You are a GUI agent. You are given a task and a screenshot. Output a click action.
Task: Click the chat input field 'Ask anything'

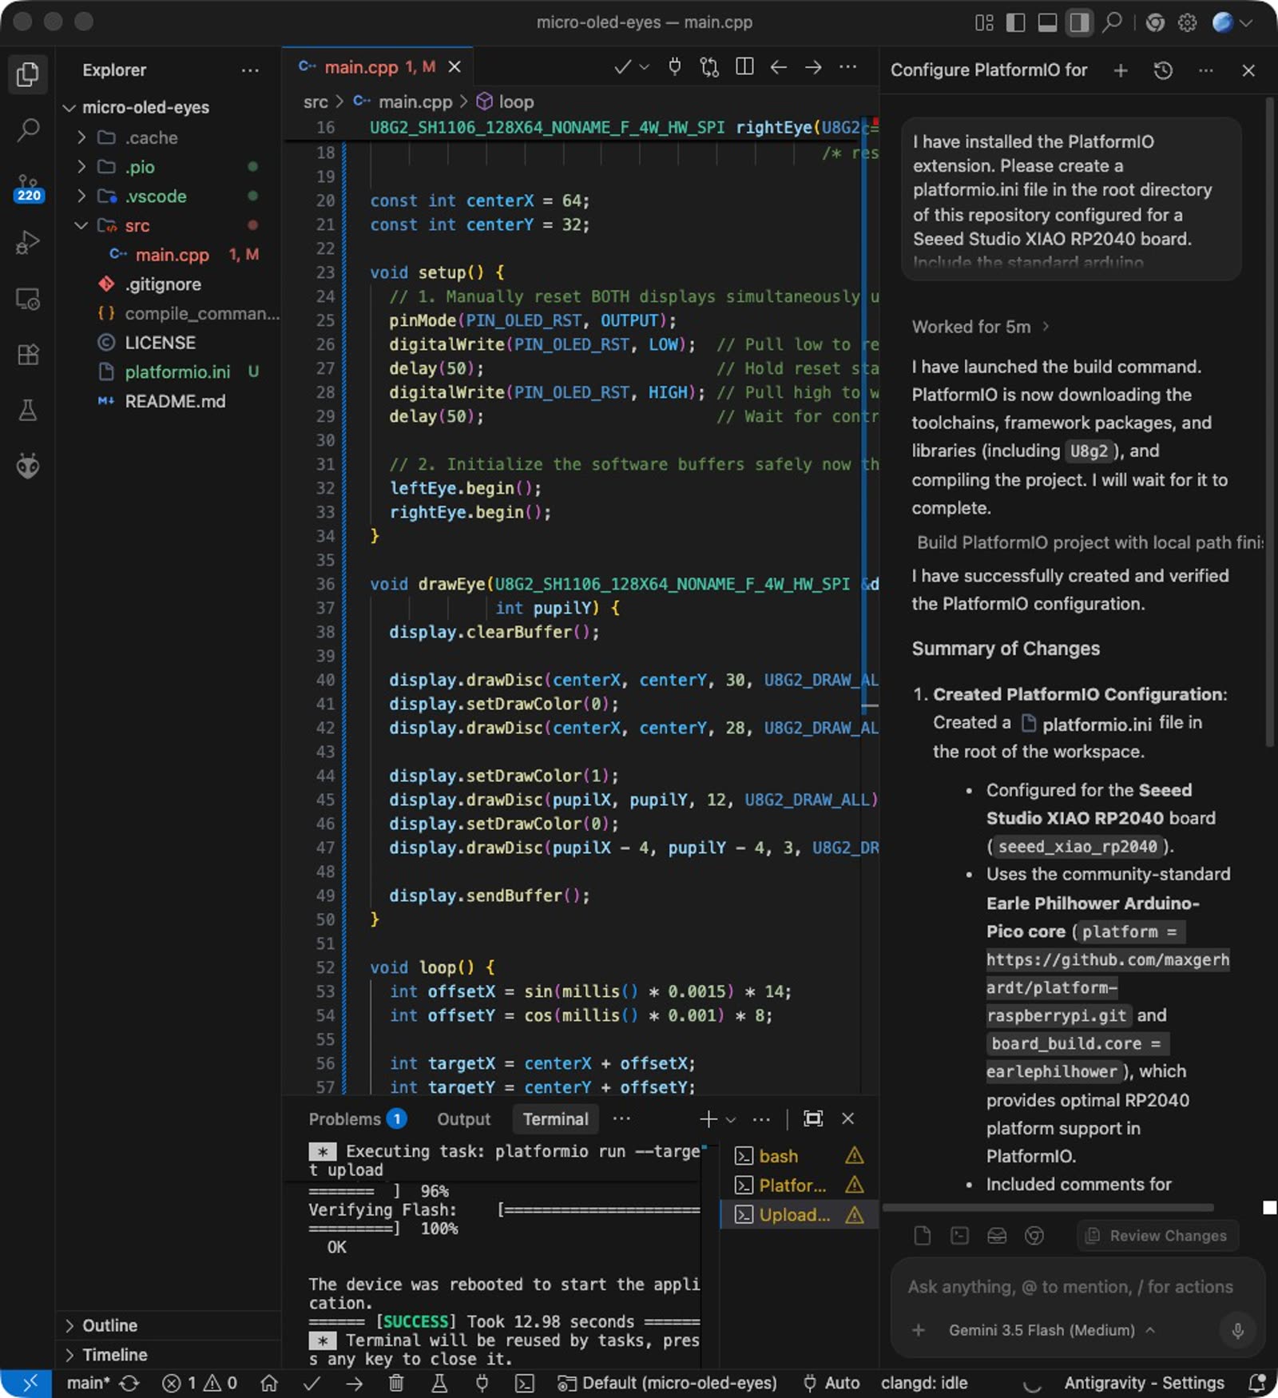(1070, 1287)
